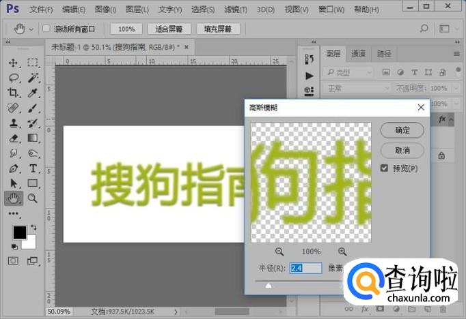This screenshot has height=319, width=466.
Task: Switch to the 通道 tab
Action: pyautogui.click(x=358, y=54)
